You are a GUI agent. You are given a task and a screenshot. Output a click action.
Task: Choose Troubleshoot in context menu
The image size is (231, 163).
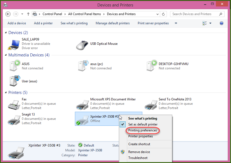click(x=138, y=158)
